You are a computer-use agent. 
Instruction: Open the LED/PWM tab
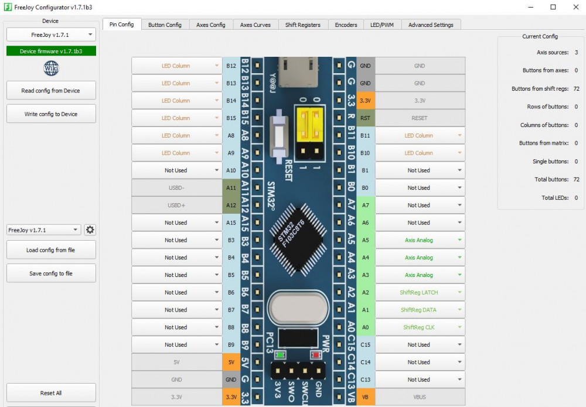(382, 25)
